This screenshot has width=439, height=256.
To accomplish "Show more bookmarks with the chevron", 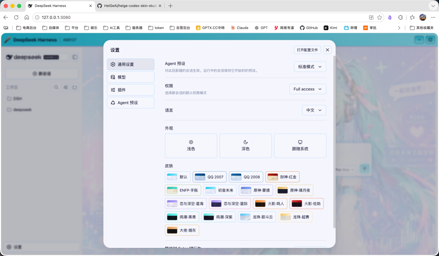I will click(399, 28).
